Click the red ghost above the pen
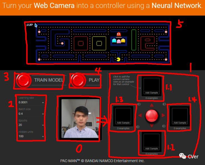 point(119,34)
